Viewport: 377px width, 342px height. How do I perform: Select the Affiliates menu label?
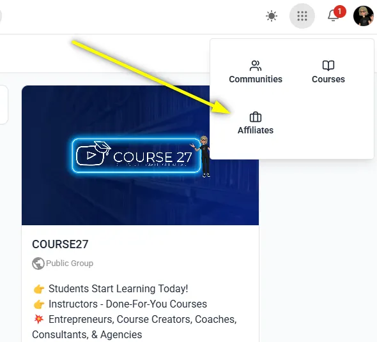[256, 130]
